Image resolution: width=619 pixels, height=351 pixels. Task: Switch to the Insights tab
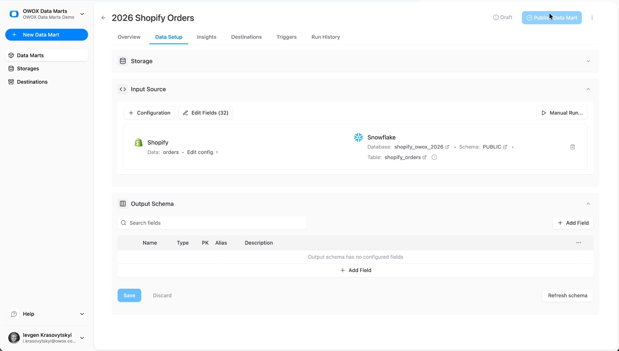[x=207, y=37]
